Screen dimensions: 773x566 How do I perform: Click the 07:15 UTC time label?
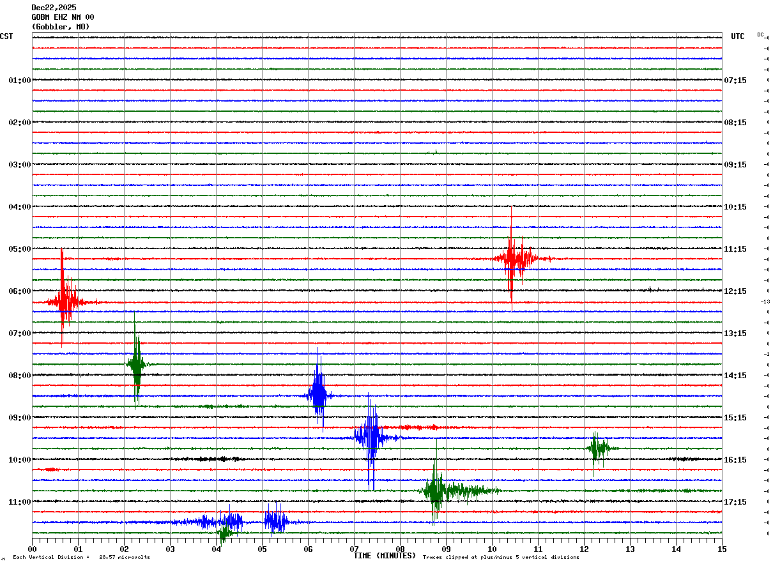pos(735,80)
